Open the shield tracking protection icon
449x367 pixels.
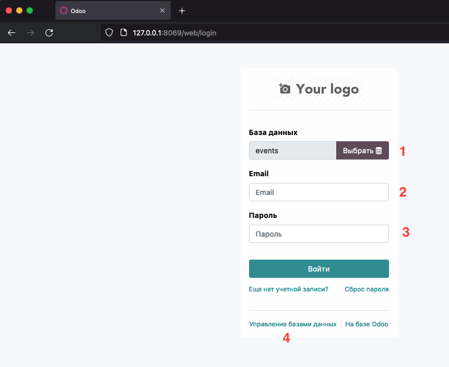point(109,32)
